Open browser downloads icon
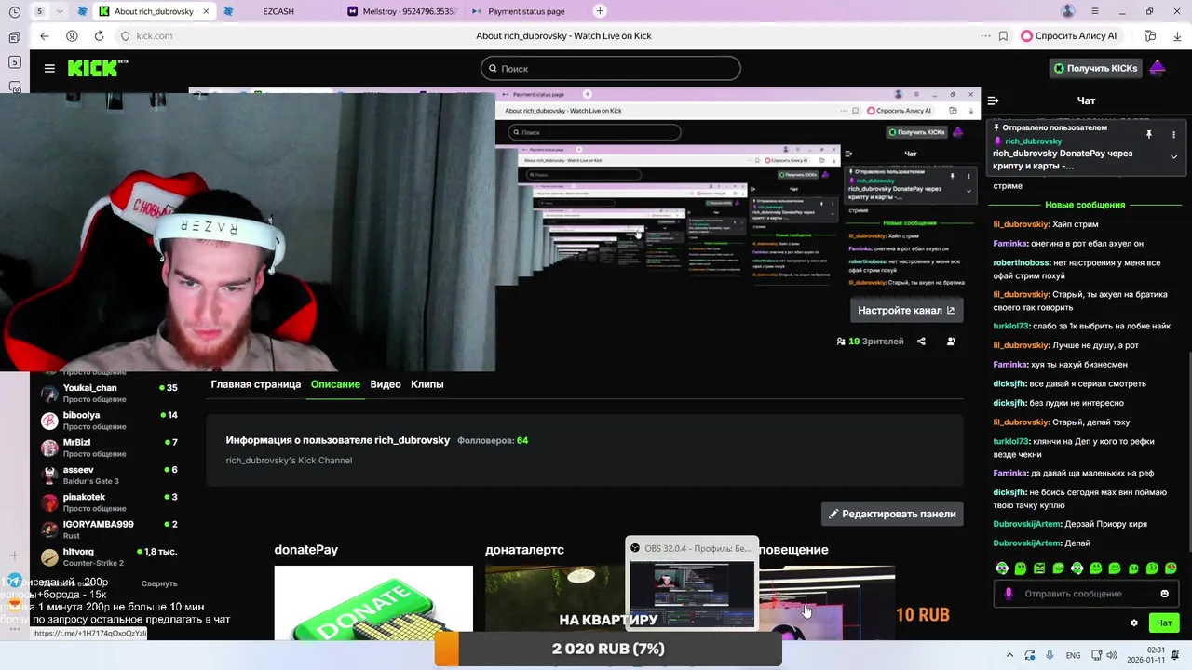The height and width of the screenshot is (670, 1192). 1176,36
